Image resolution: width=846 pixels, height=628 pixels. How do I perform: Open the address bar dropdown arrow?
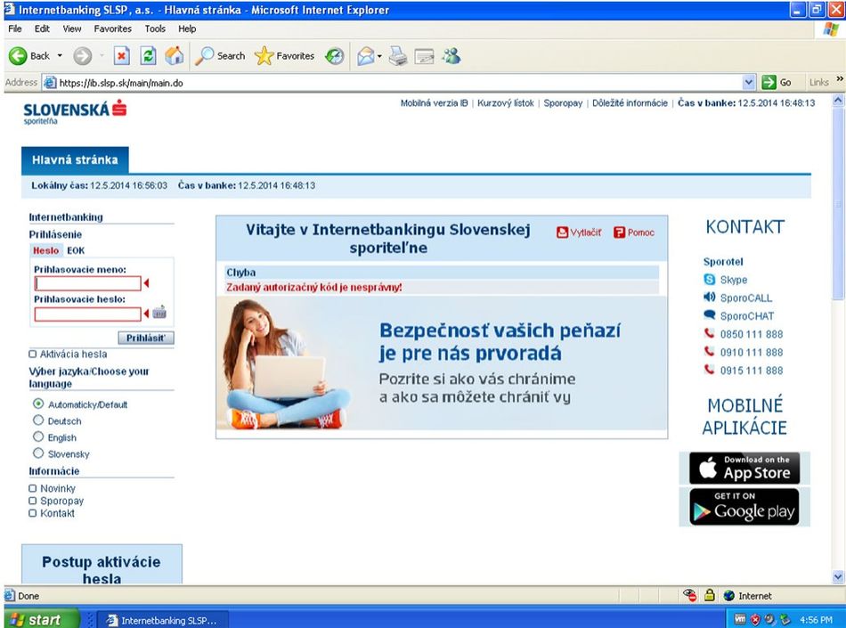pos(749,83)
